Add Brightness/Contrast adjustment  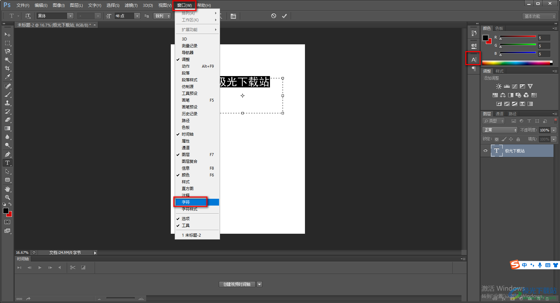(499, 86)
